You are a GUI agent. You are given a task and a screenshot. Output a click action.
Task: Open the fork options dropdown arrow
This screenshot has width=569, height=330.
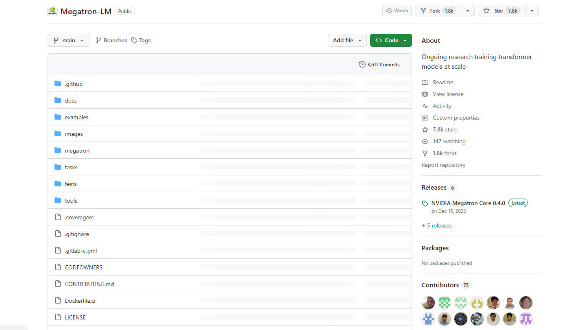tap(468, 11)
